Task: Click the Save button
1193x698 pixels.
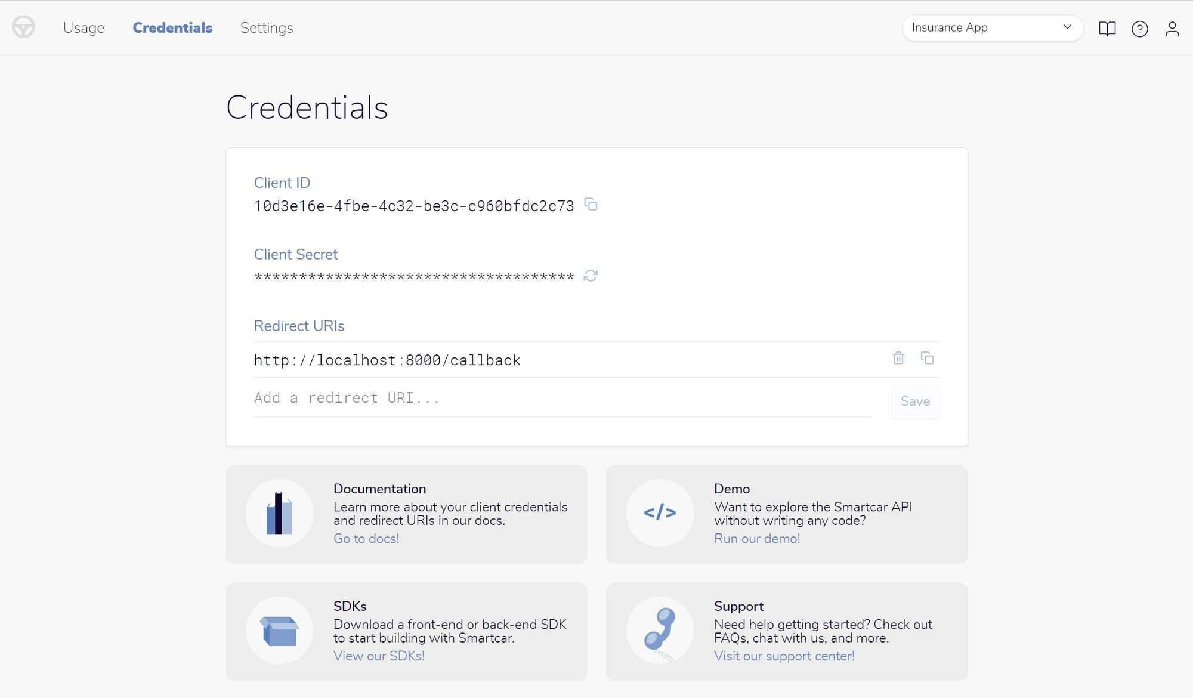Action: (914, 401)
